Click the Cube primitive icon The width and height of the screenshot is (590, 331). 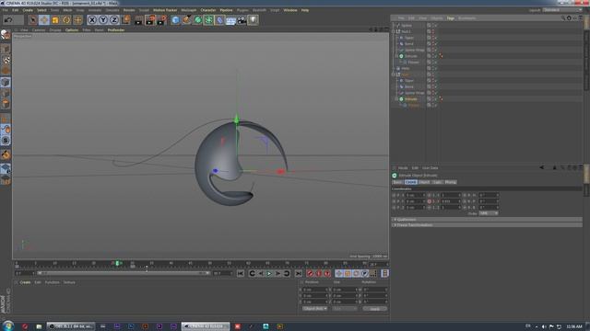175,20
